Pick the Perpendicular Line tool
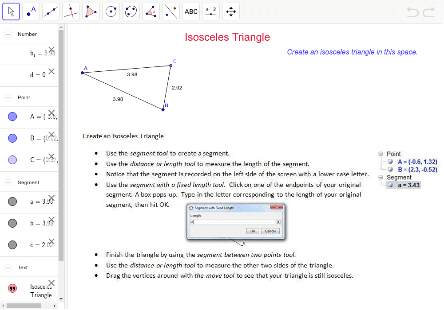The image size is (444, 310). [x=71, y=12]
